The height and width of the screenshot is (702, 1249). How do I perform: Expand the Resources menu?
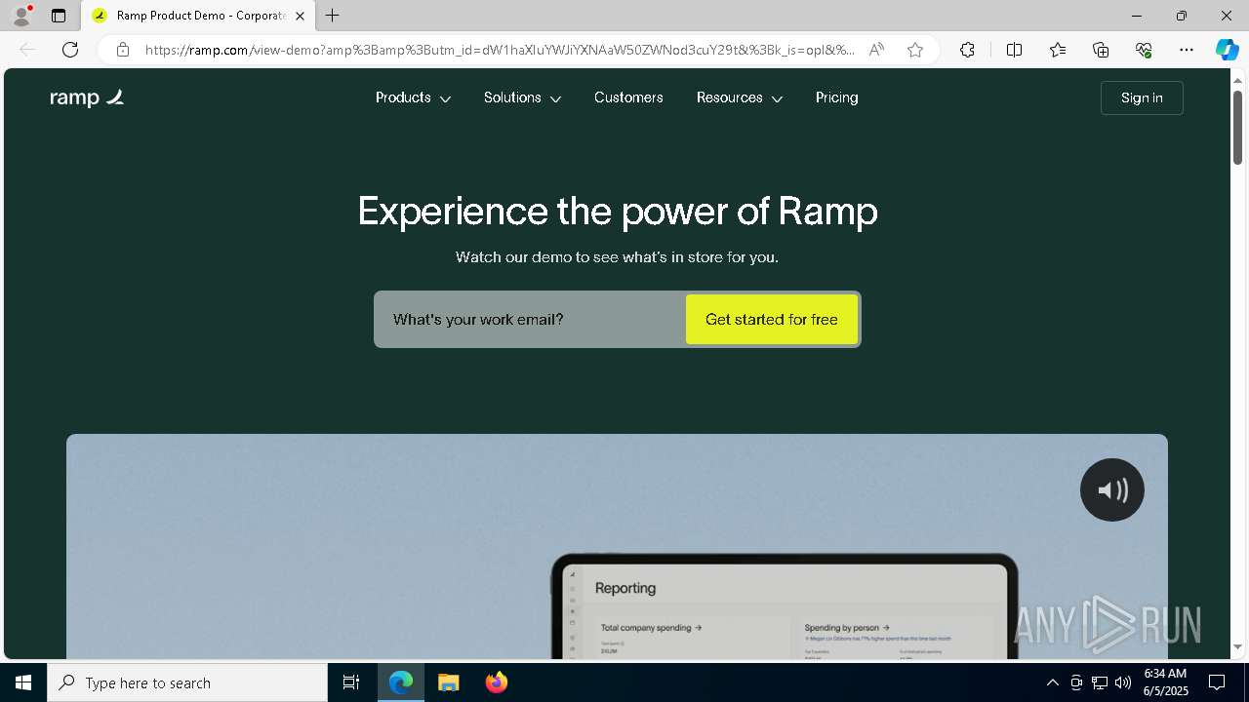(739, 97)
